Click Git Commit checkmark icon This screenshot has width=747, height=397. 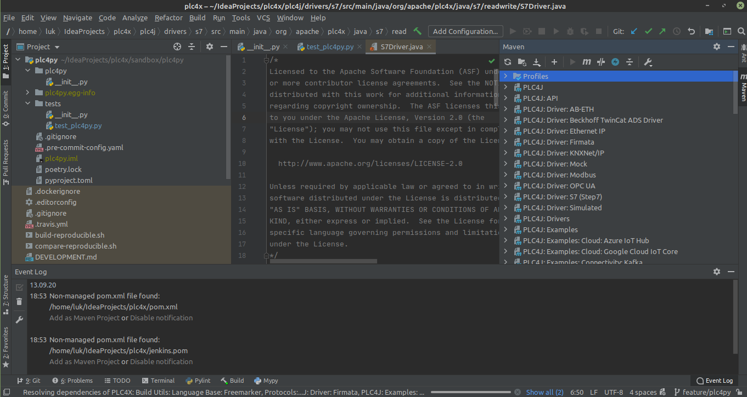648,31
